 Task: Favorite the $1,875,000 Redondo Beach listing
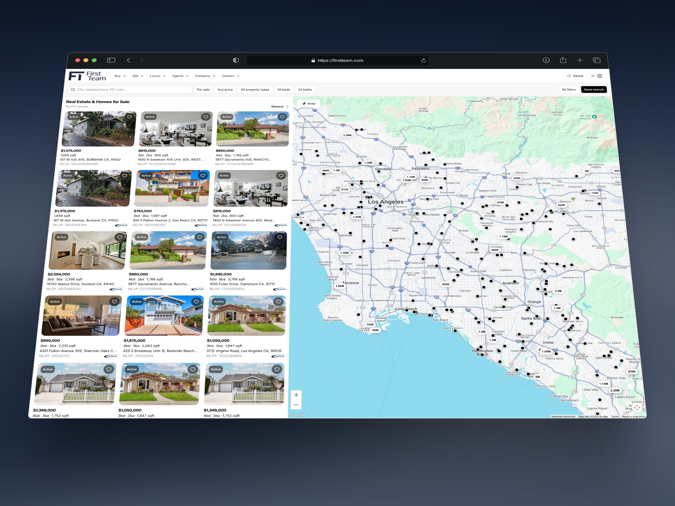(196, 301)
